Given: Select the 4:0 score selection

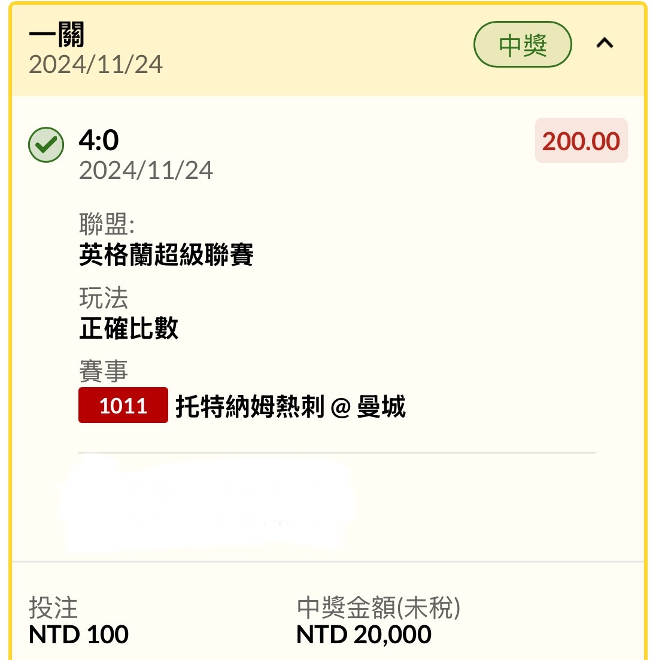Looking at the screenshot, I should (x=99, y=141).
